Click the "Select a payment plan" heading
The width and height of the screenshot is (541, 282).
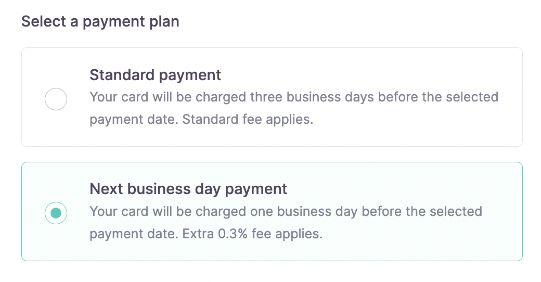pyautogui.click(x=100, y=22)
